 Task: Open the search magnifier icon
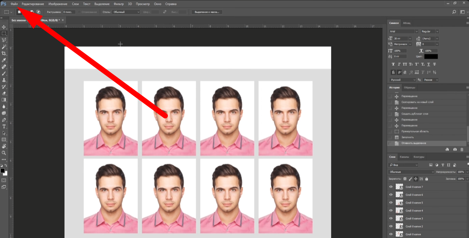coord(454,12)
